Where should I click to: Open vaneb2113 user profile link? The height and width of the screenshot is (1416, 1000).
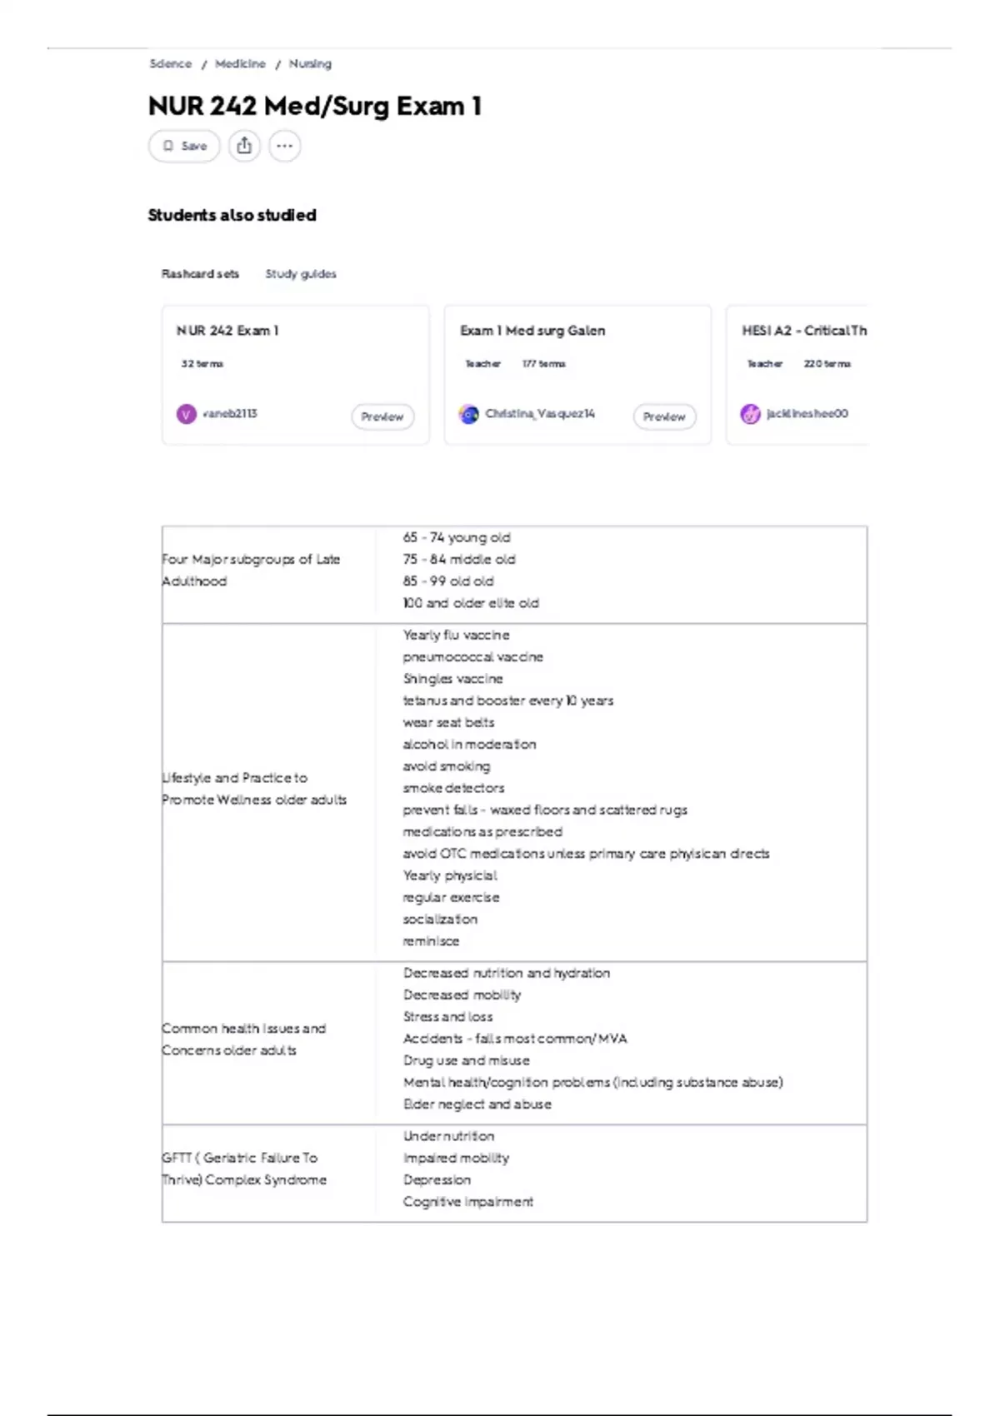(x=230, y=414)
